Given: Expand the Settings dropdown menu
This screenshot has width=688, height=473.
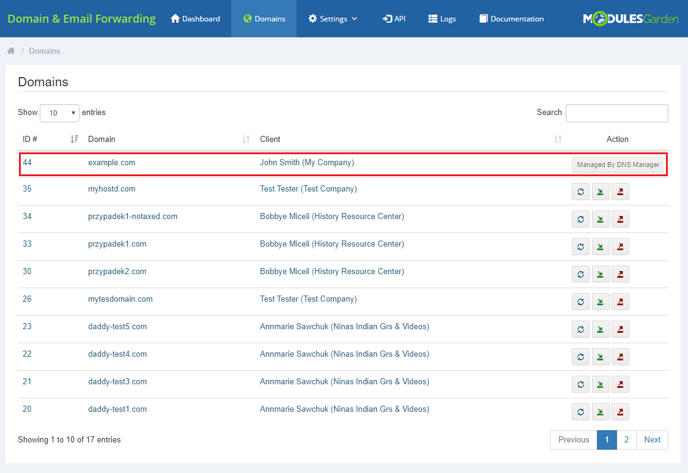Looking at the screenshot, I should coord(333,18).
